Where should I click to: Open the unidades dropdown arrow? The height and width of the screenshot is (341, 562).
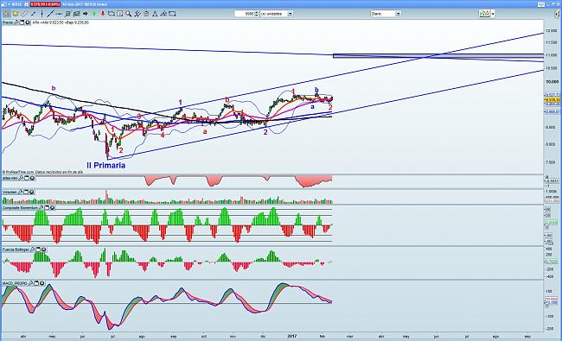click(290, 14)
